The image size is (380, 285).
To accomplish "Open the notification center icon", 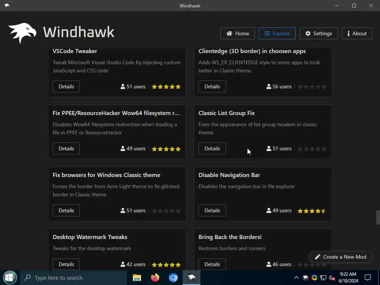I will click(x=368, y=278).
